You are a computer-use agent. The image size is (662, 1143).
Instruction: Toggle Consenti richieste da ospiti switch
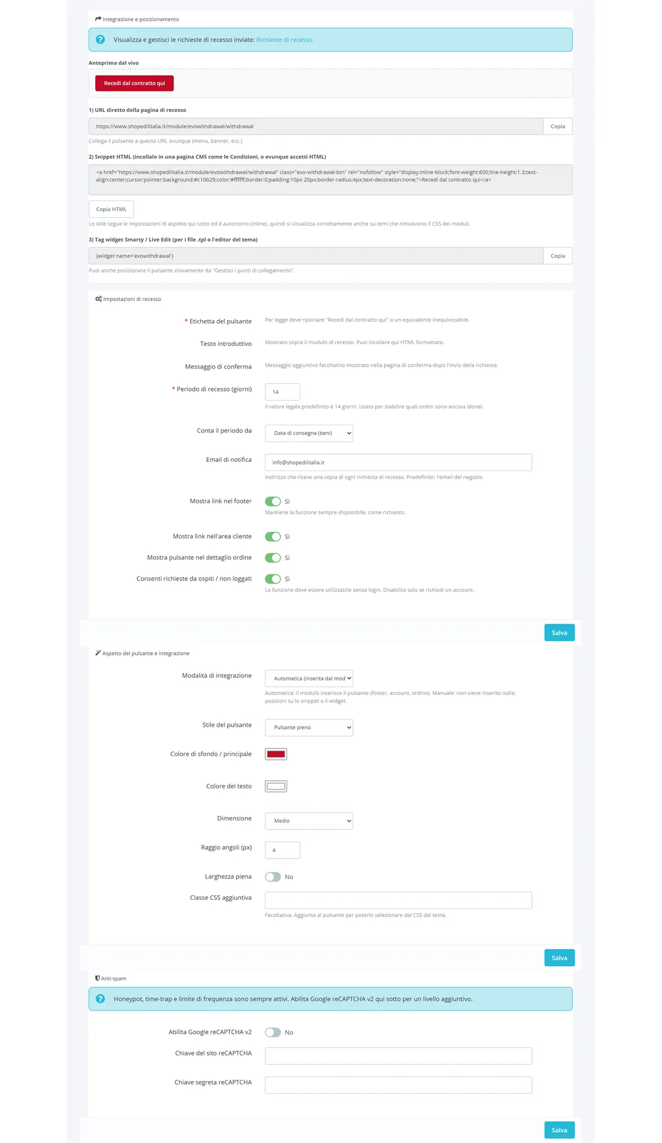click(x=273, y=579)
